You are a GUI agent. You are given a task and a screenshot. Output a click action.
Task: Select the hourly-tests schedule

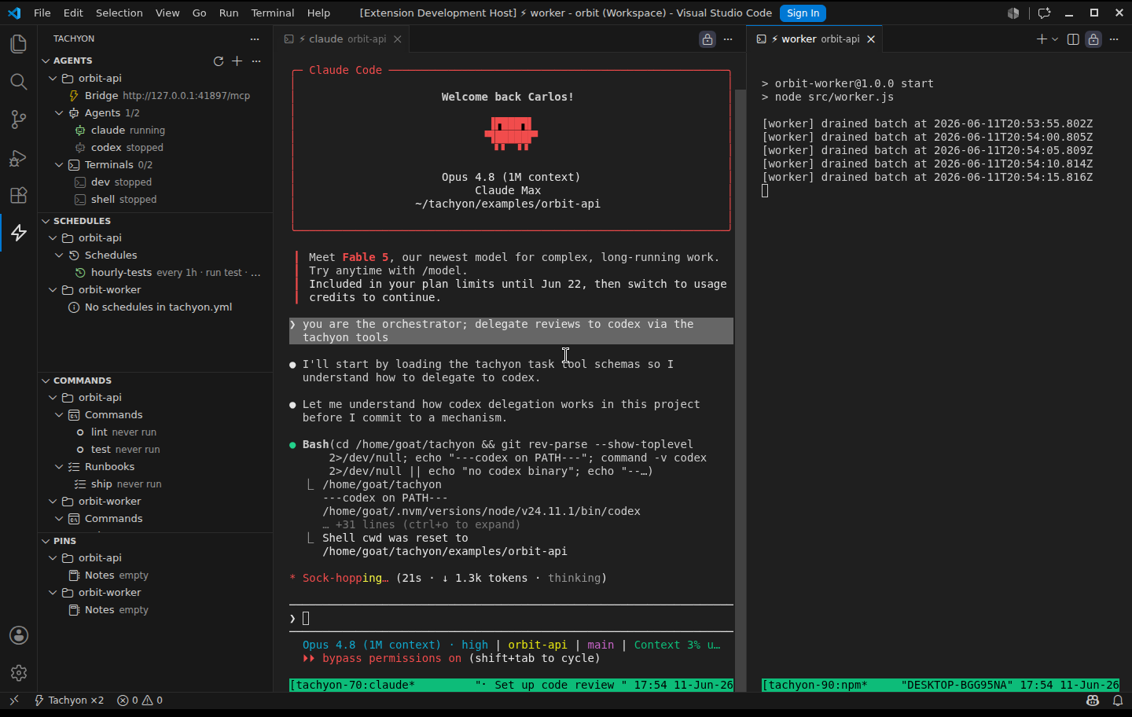pyautogui.click(x=156, y=272)
